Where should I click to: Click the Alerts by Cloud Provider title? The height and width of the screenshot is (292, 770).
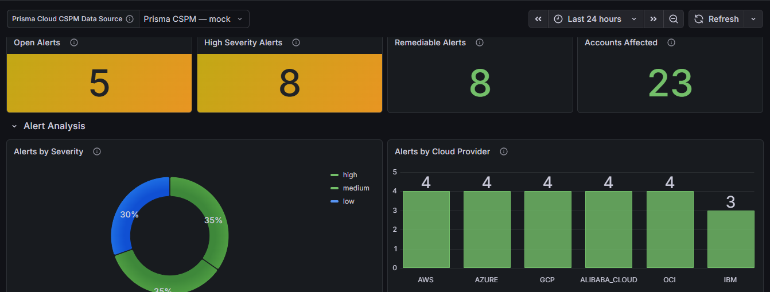click(442, 151)
